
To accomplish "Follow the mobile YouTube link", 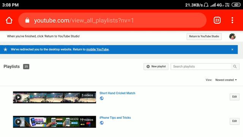I will pyautogui.click(x=98, y=49).
